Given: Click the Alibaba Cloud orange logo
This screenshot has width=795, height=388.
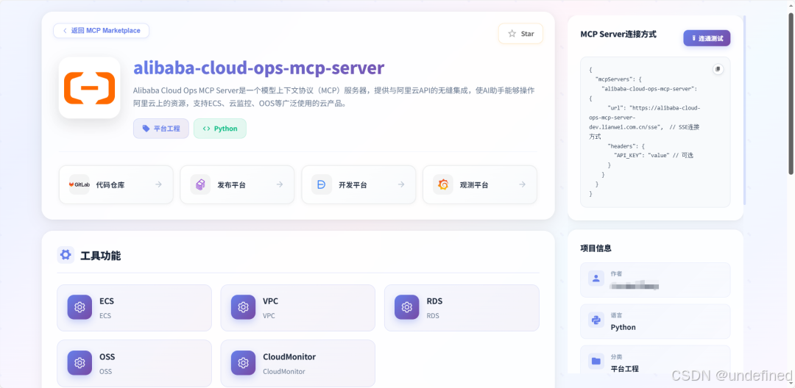Looking at the screenshot, I should tap(89, 87).
